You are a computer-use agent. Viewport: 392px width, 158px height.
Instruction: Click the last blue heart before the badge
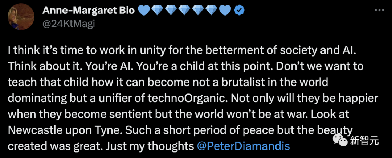pos(225,10)
